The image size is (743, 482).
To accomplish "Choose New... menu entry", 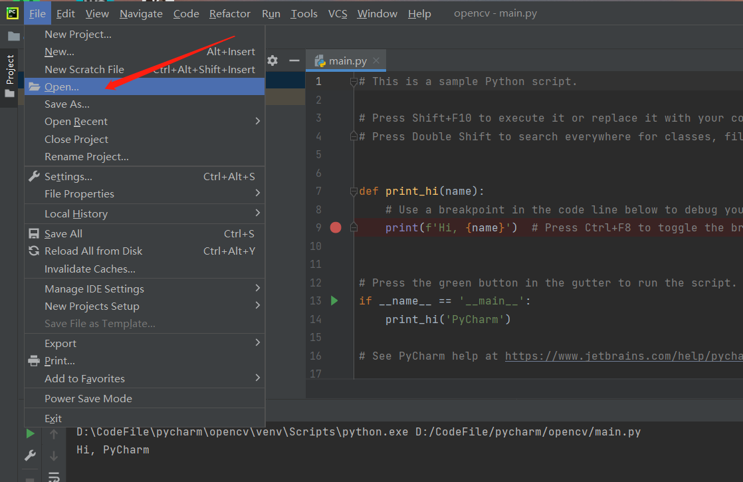I will tap(144, 52).
